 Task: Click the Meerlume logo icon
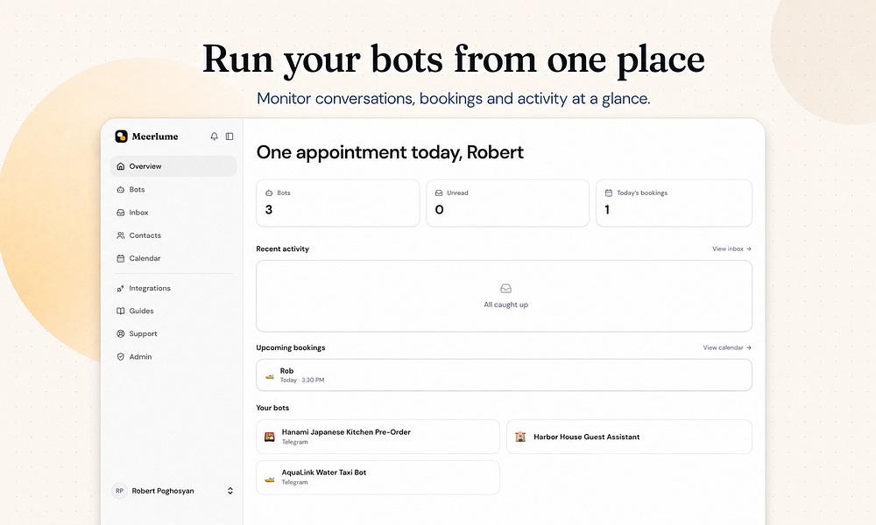coord(121,136)
